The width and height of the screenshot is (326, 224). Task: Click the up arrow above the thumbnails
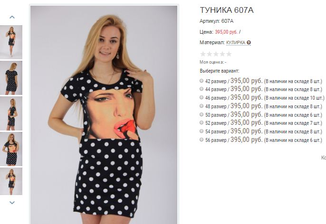(12, 17)
